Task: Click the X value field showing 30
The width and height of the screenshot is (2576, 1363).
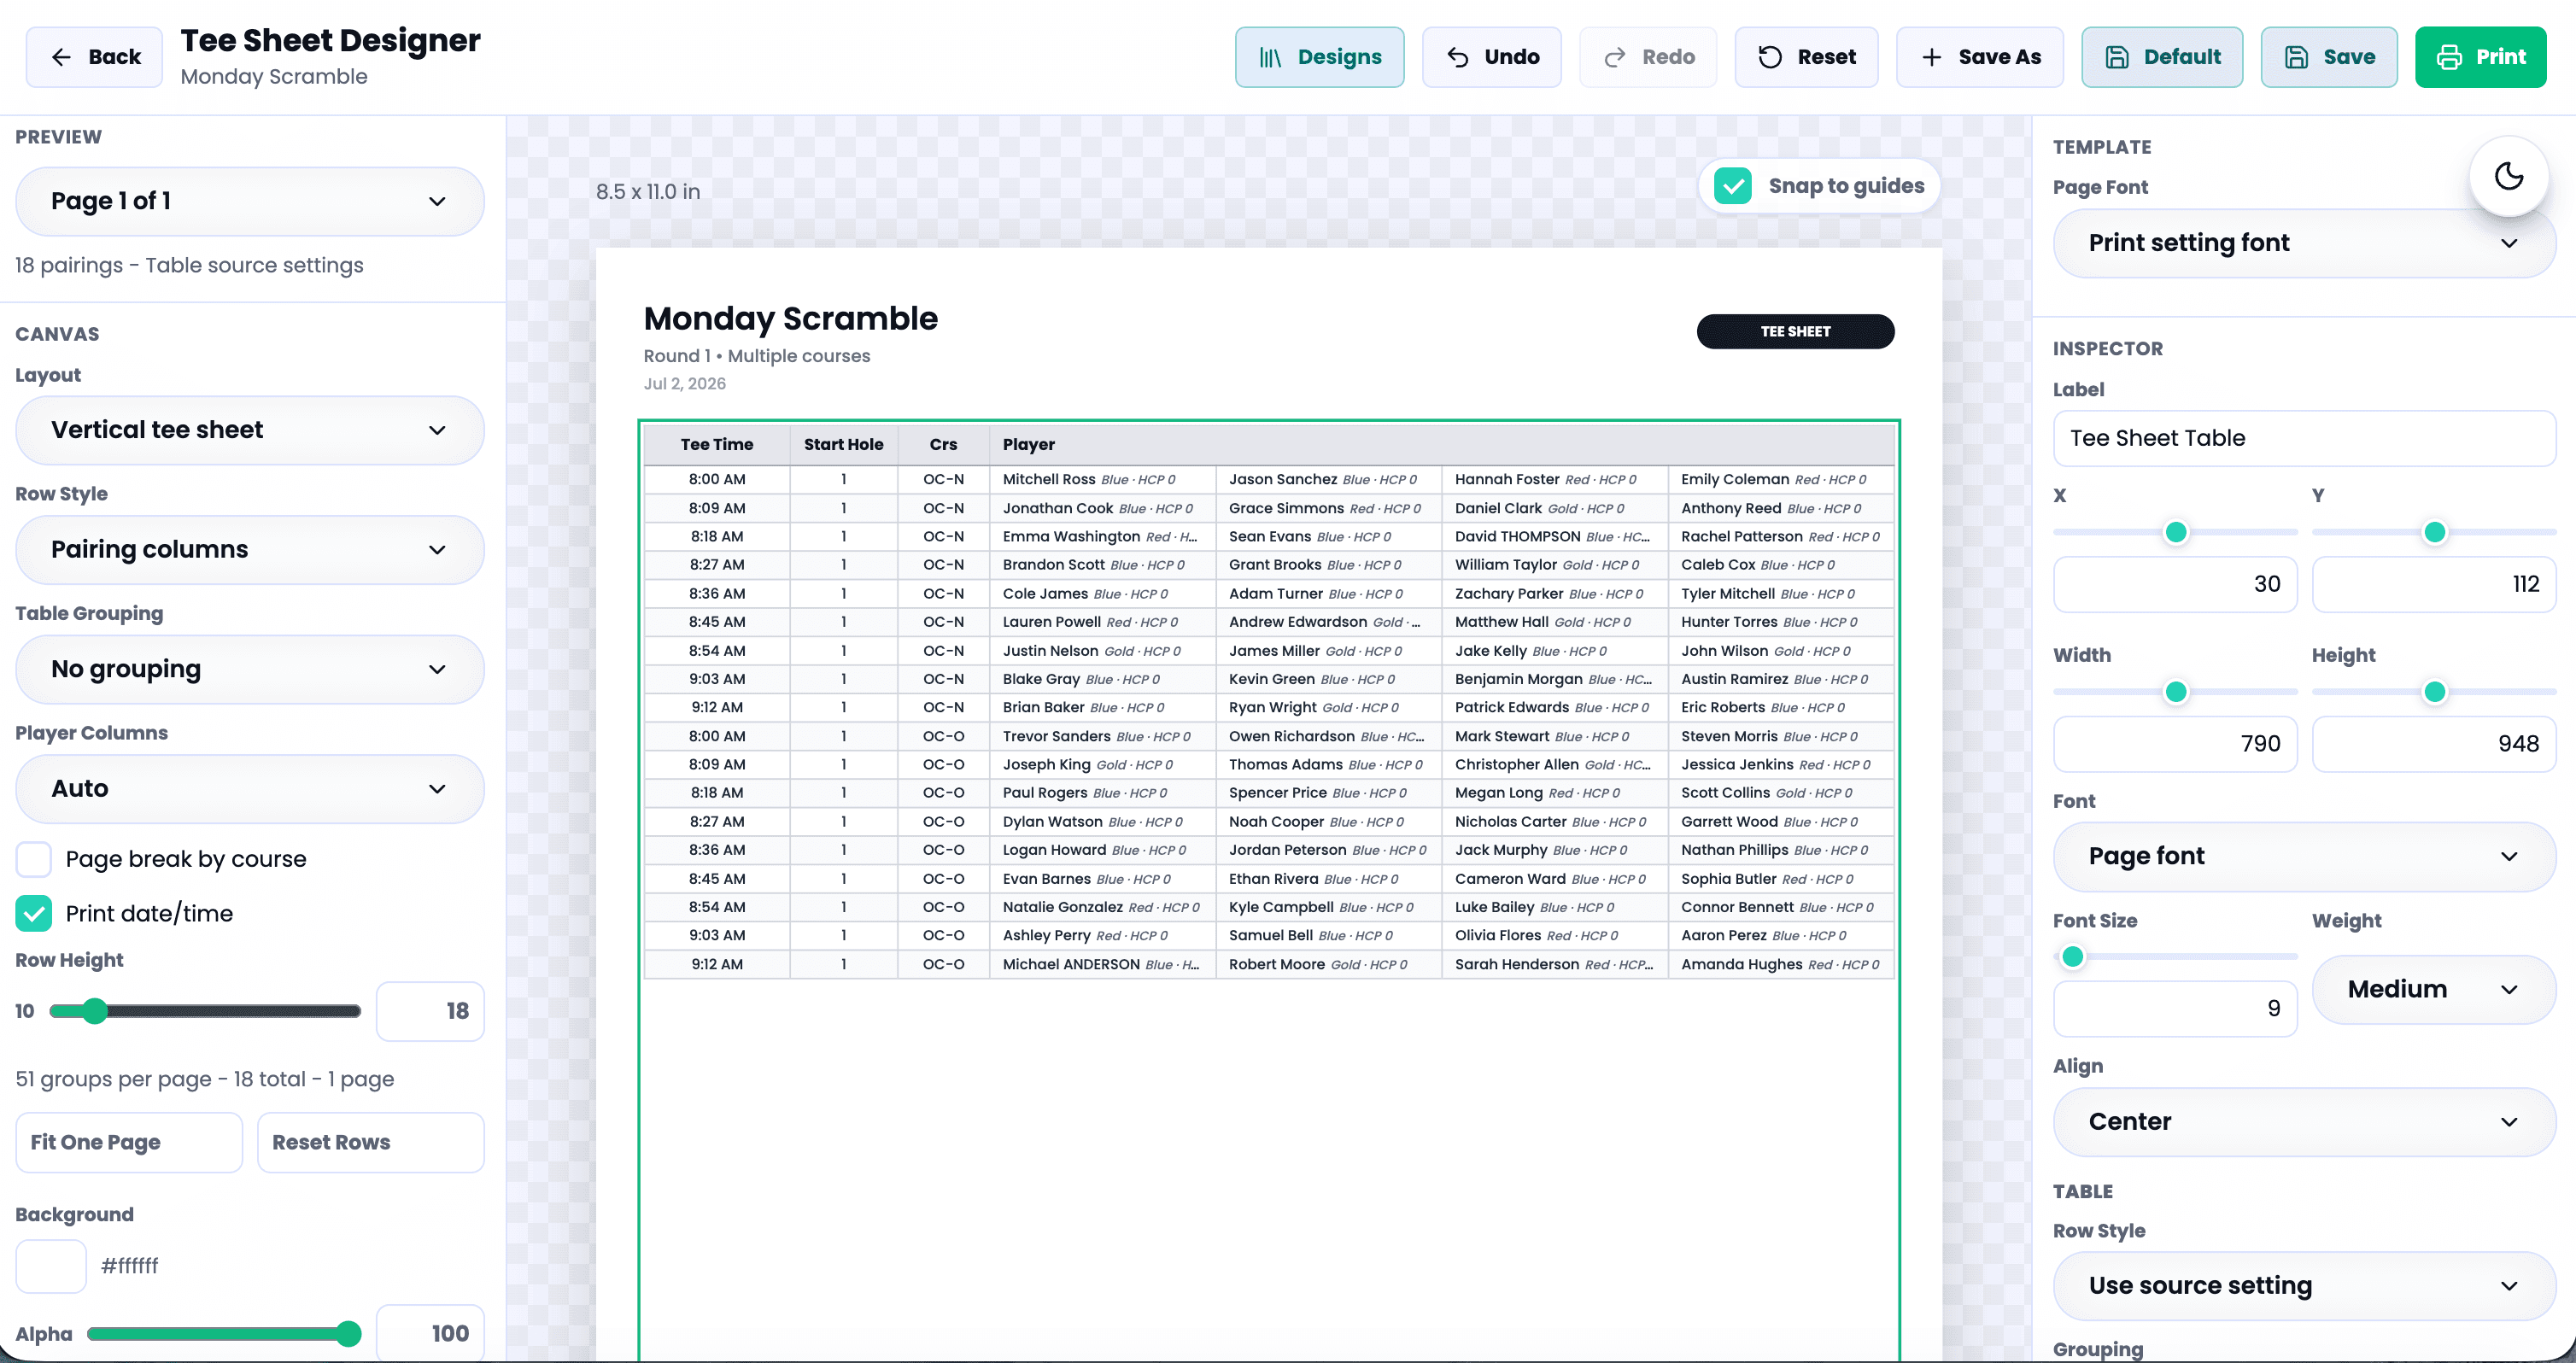Action: (x=2175, y=584)
